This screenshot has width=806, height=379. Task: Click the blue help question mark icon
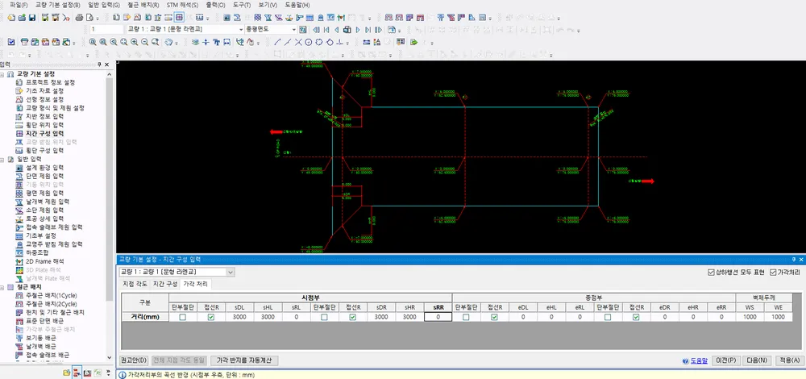[x=685, y=361]
